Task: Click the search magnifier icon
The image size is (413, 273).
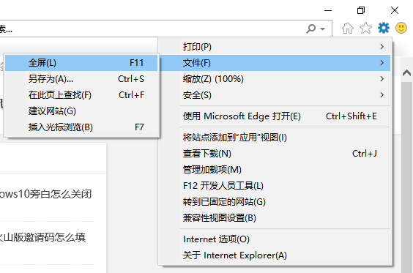Action: pos(311,29)
